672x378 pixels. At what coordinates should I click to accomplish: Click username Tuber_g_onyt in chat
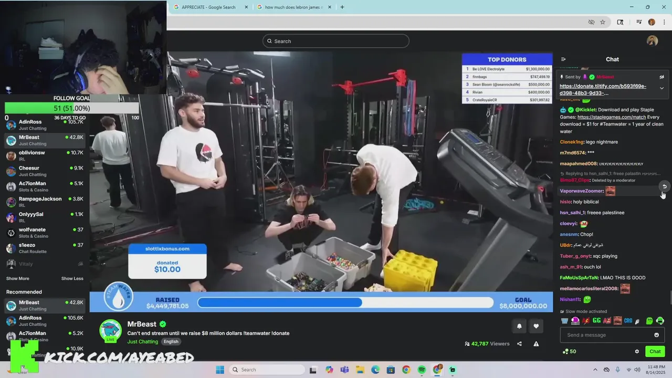[x=575, y=256]
